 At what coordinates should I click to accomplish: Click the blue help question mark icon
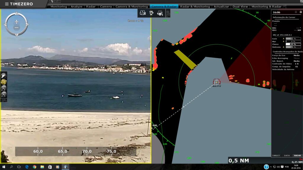tap(266, 167)
